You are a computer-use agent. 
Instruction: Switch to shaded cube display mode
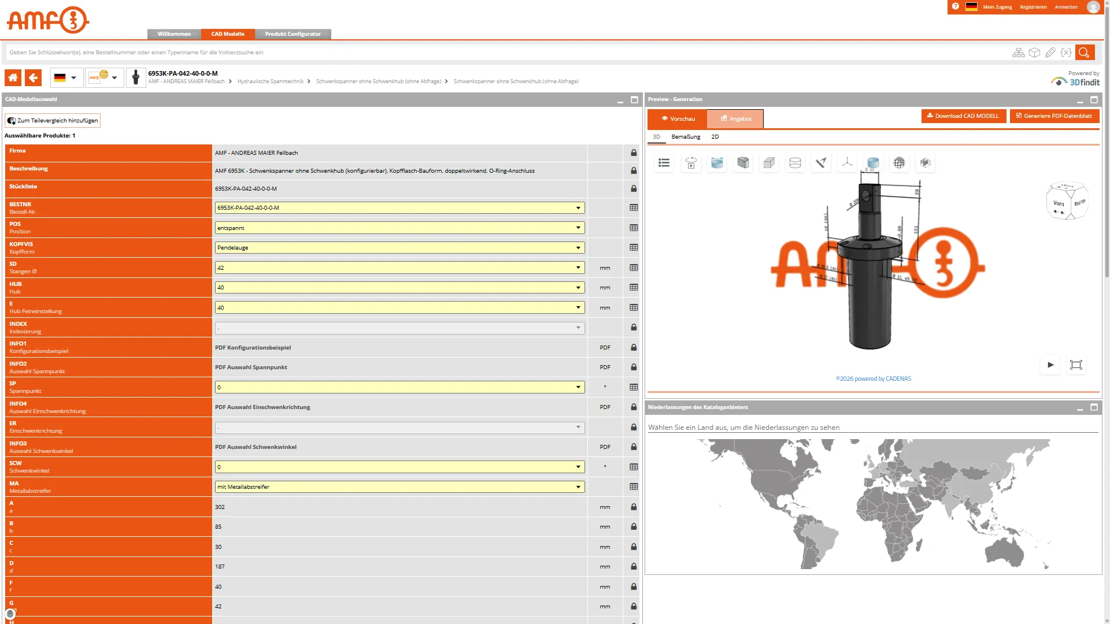[769, 163]
